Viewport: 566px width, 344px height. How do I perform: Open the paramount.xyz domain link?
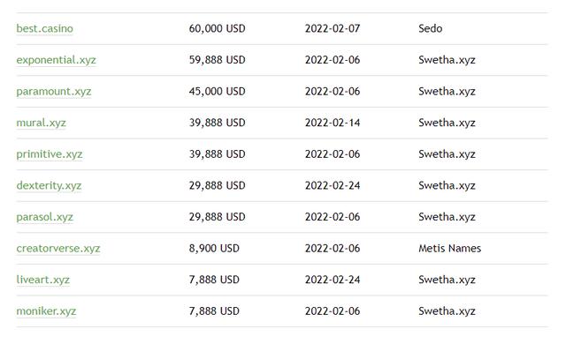point(54,92)
